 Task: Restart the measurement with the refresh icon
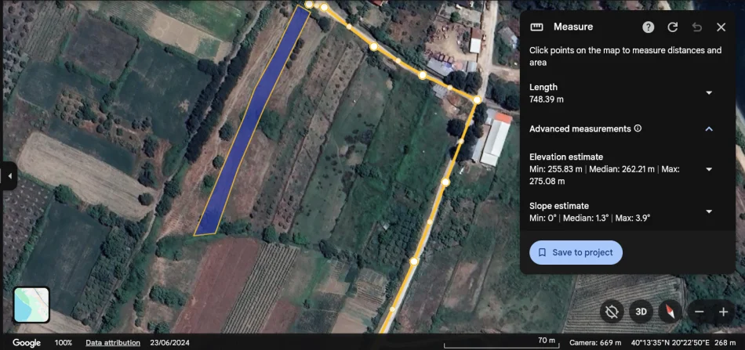pyautogui.click(x=672, y=27)
